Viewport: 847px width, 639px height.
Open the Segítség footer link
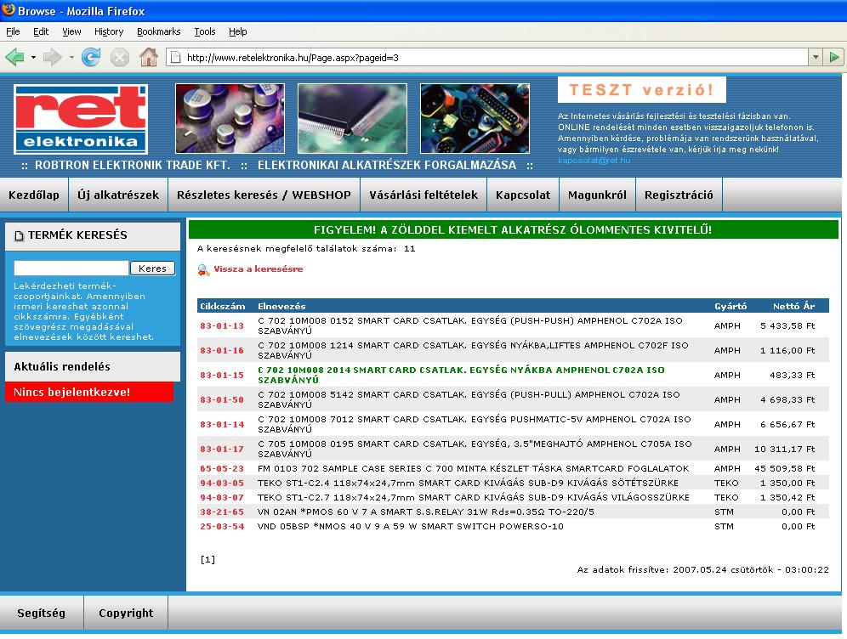[42, 613]
